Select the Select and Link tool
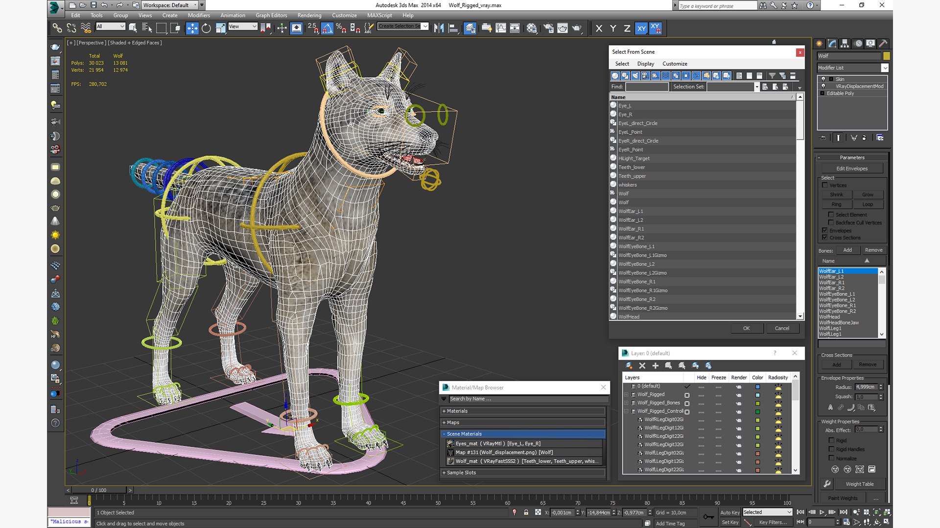This screenshot has width=940, height=528. [x=57, y=28]
